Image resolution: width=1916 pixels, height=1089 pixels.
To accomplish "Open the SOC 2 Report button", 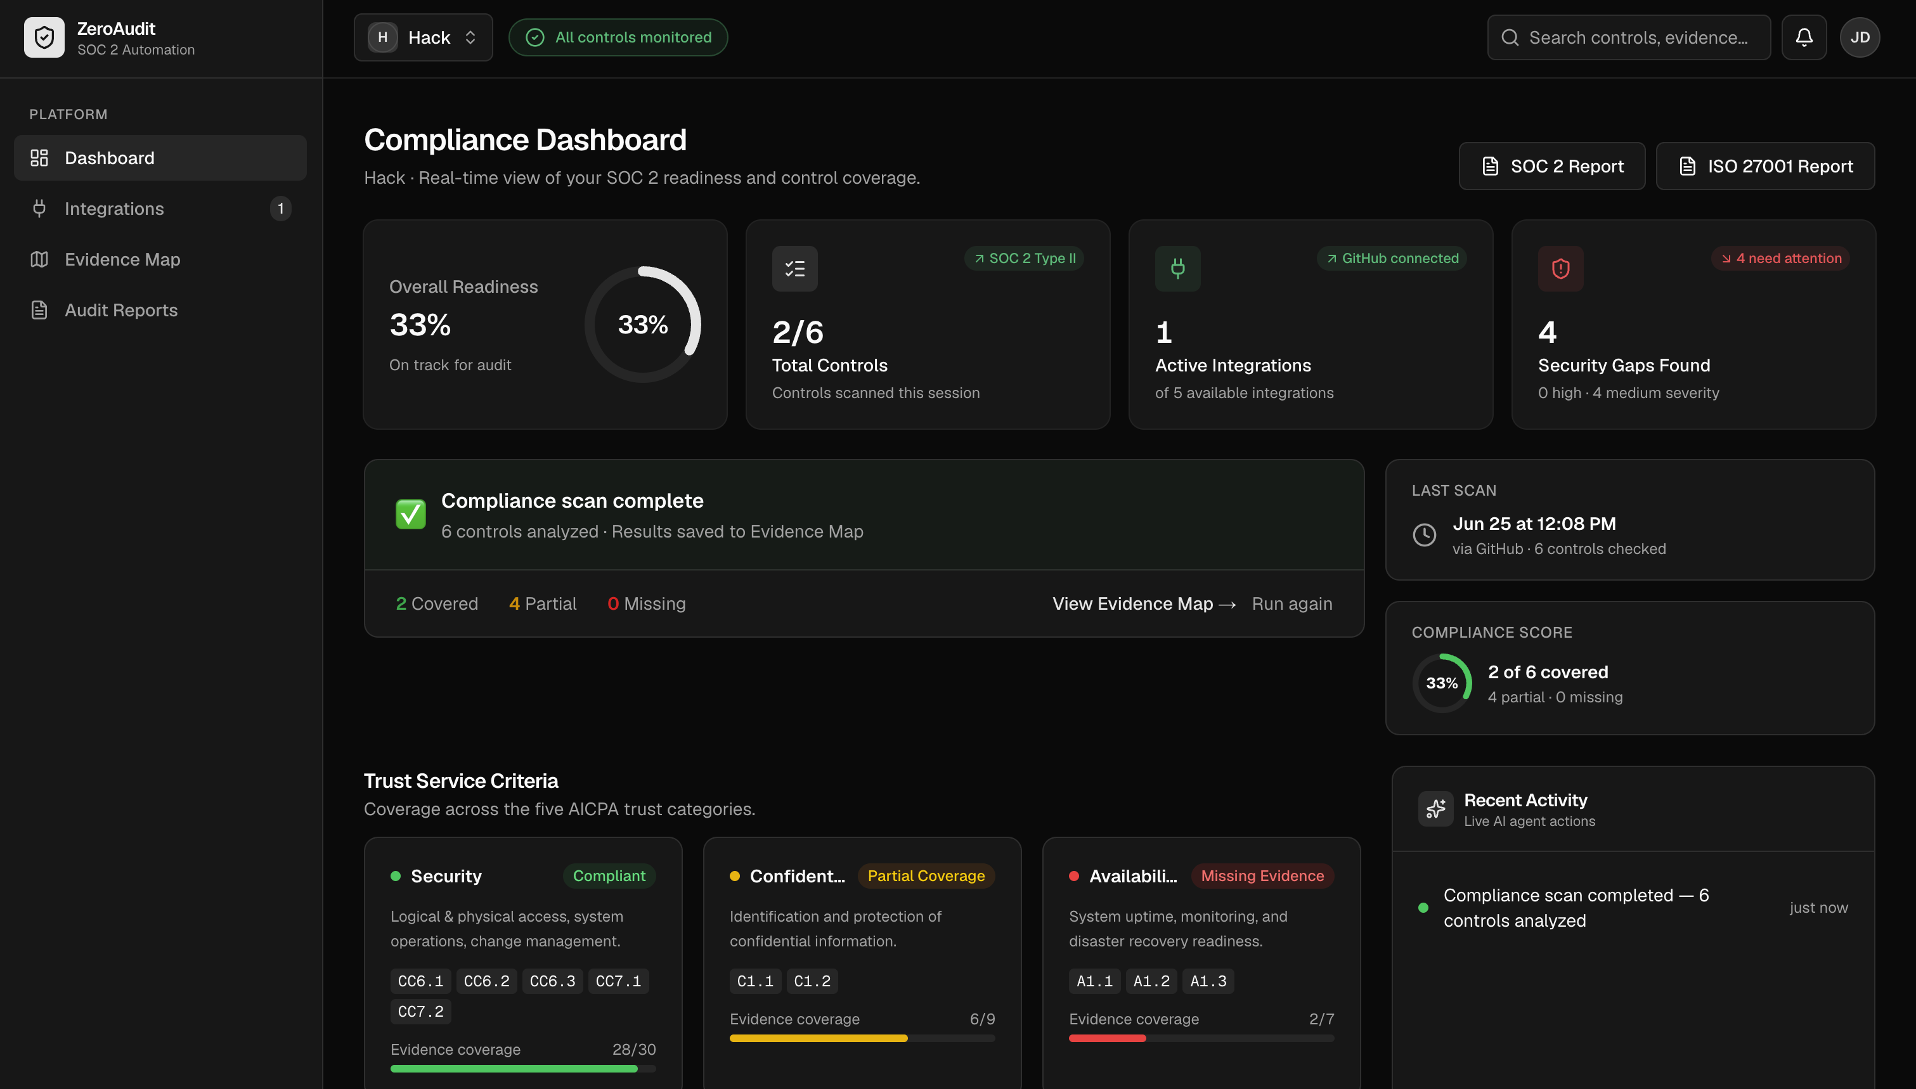I will point(1552,166).
